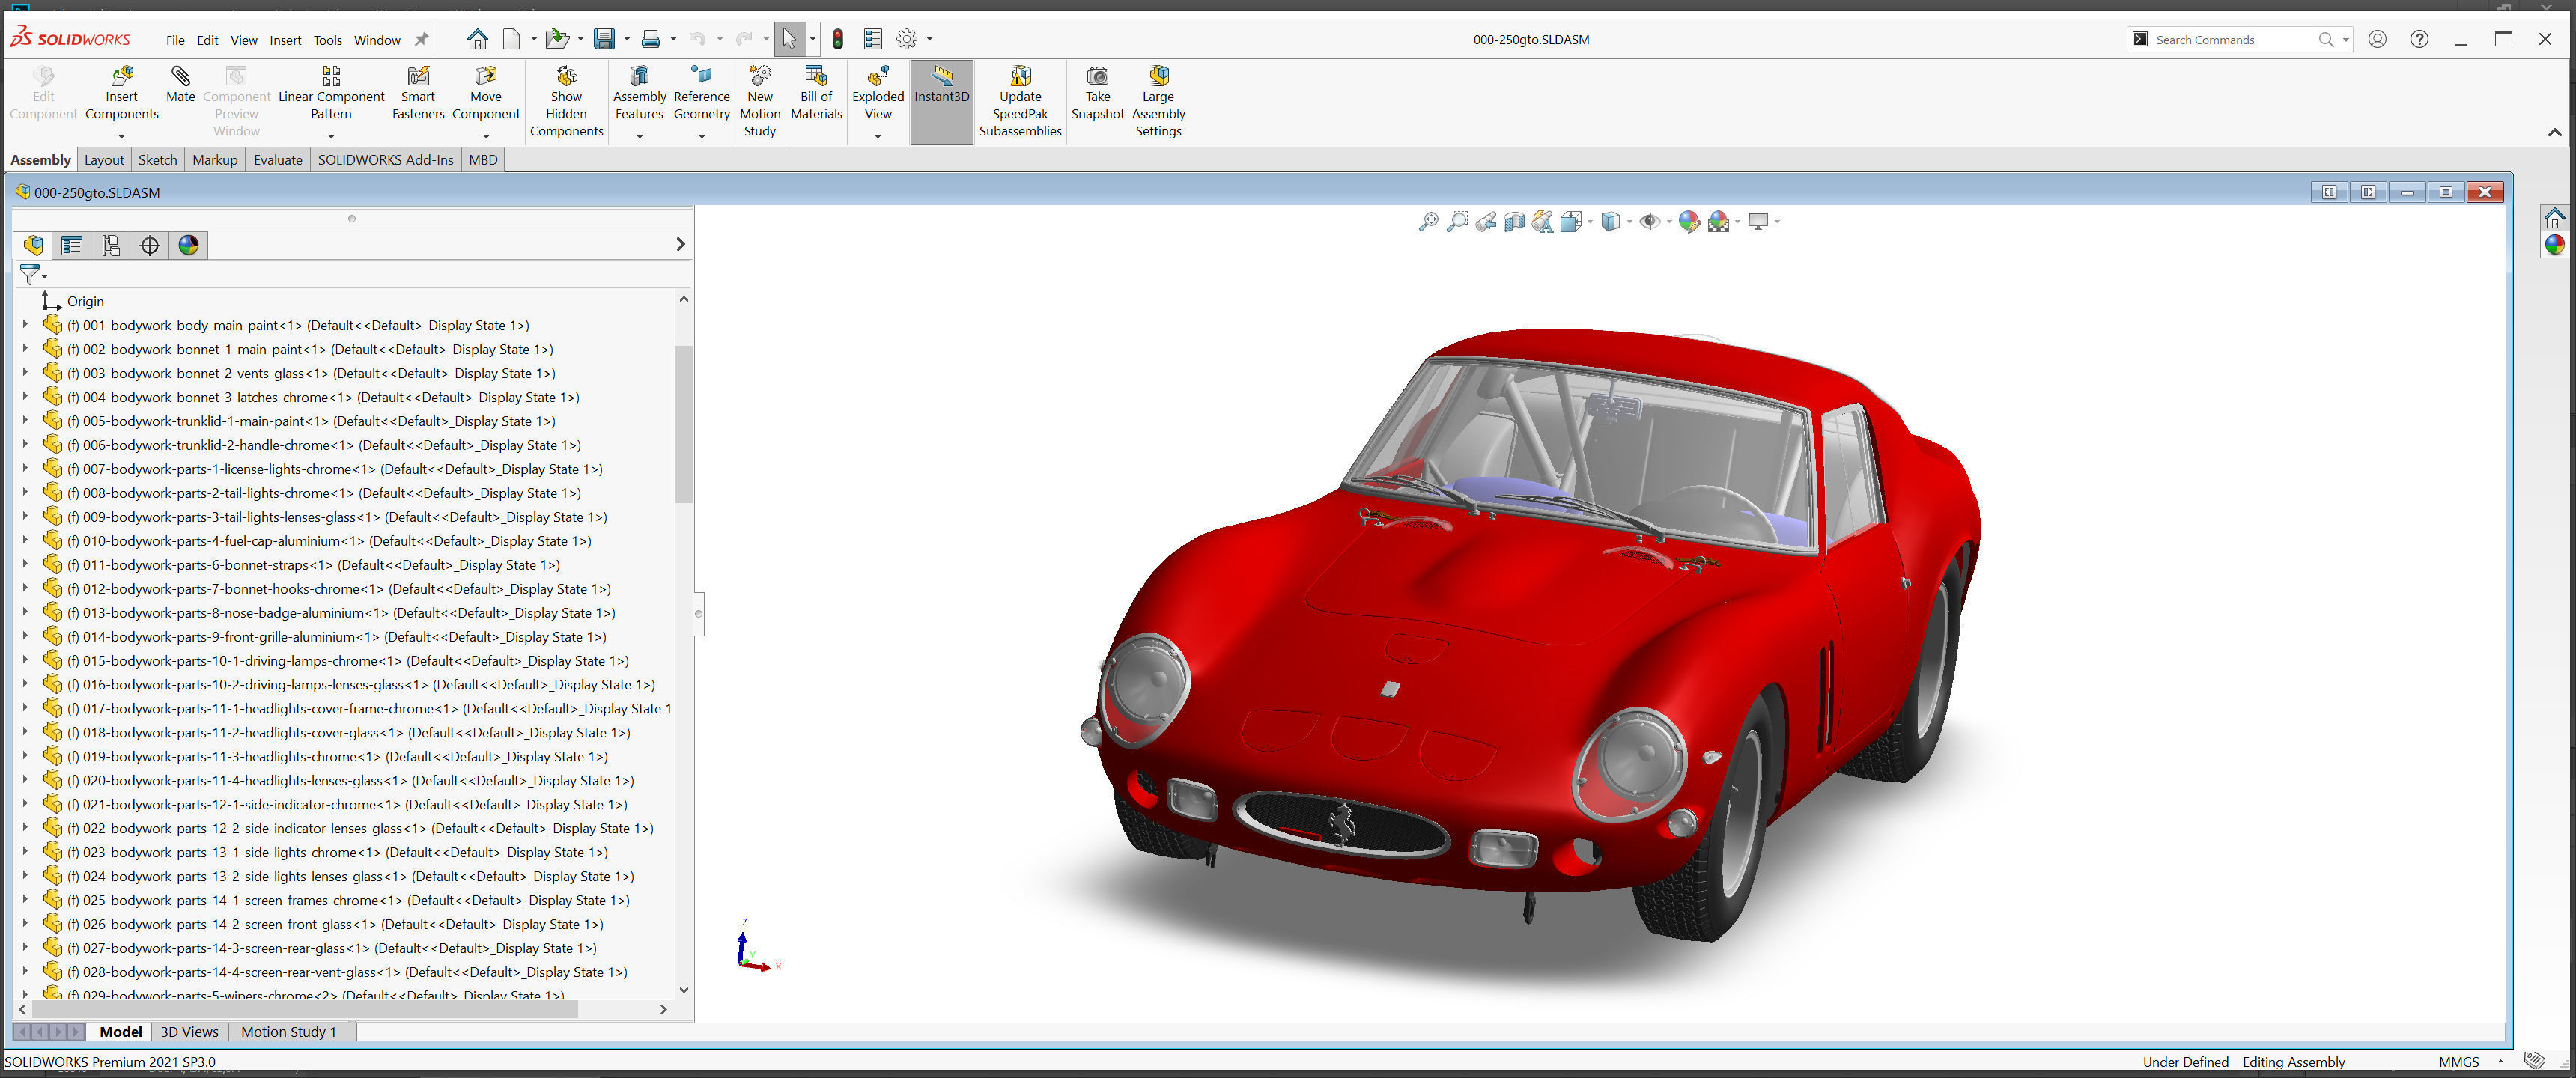Image resolution: width=2576 pixels, height=1078 pixels.
Task: Open Exploded View dropdown arrow
Action: (878, 136)
